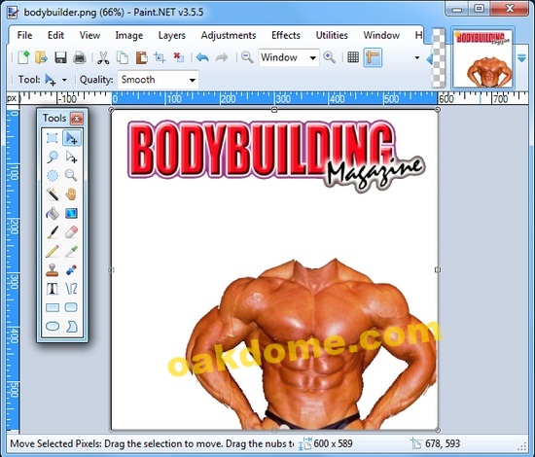Image resolution: width=535 pixels, height=457 pixels.
Task: Close the floating Tools panel
Action: click(77, 119)
